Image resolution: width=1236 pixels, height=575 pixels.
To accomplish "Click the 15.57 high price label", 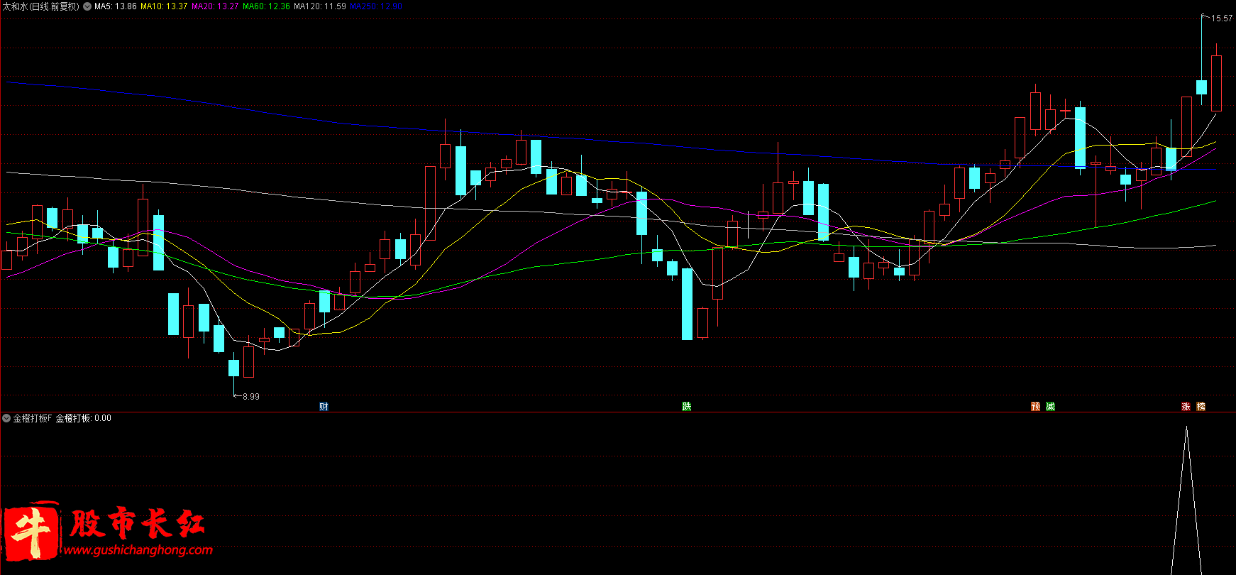I will click(1222, 18).
